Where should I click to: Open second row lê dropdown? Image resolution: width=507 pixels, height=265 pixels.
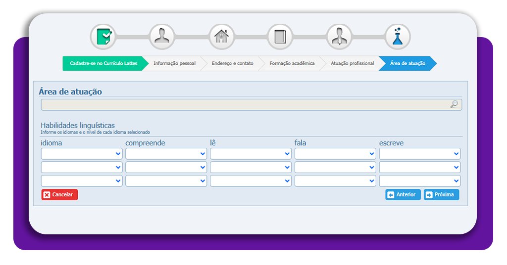pos(251,167)
